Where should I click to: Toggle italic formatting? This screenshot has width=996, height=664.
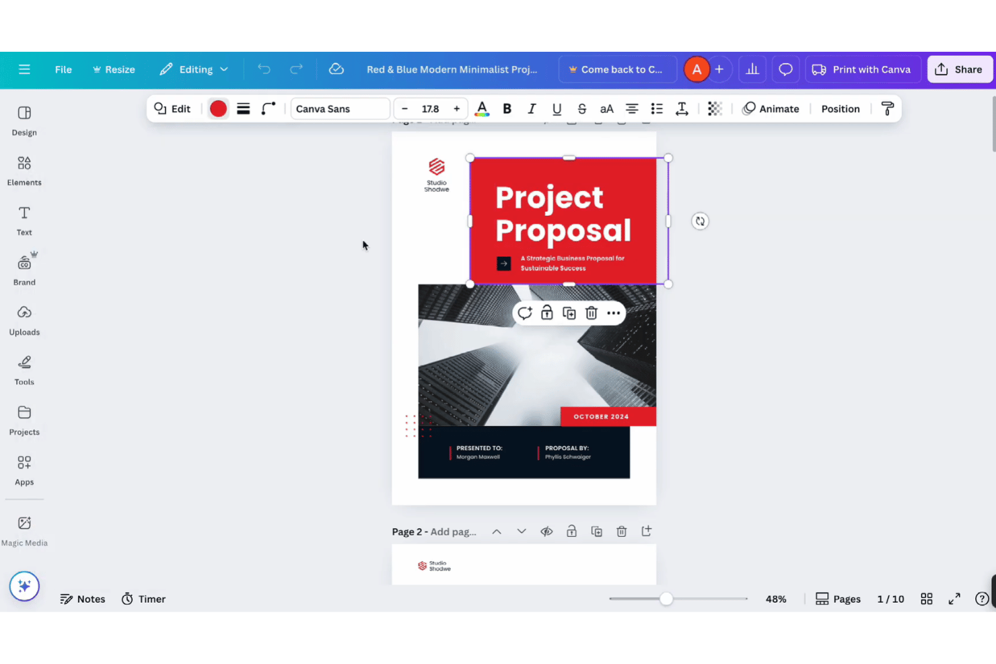click(x=532, y=108)
